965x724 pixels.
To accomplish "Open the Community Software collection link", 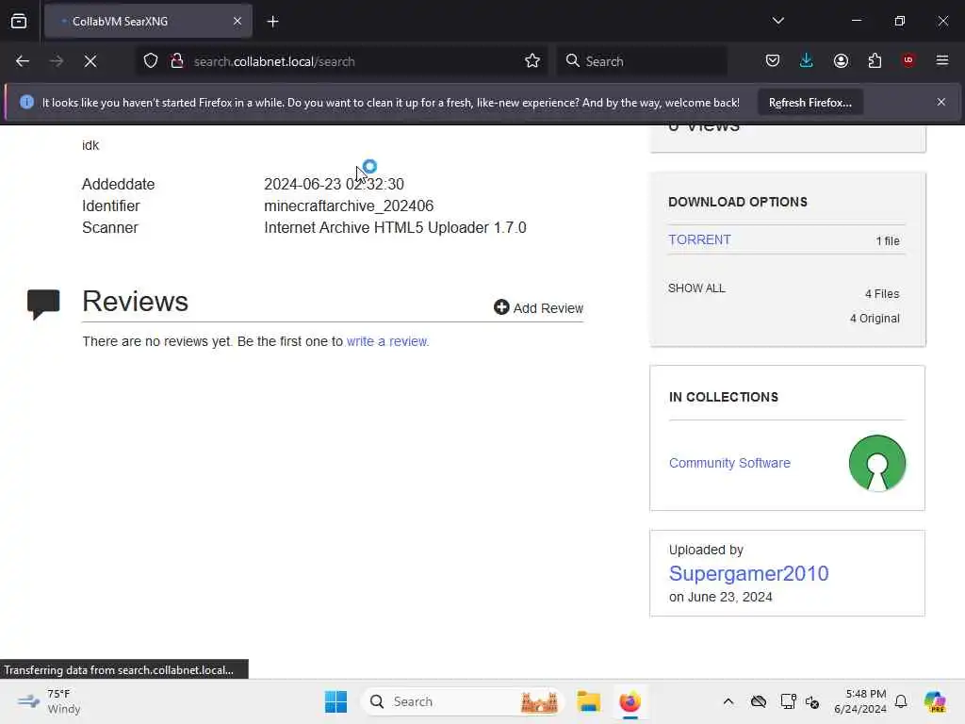I will tap(729, 463).
